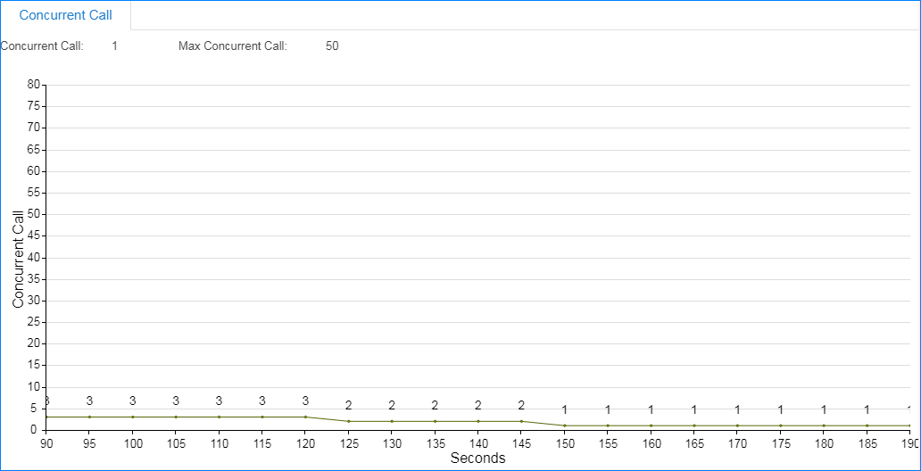Pick the data point at 145 seconds
The image size is (921, 471).
tap(521, 421)
